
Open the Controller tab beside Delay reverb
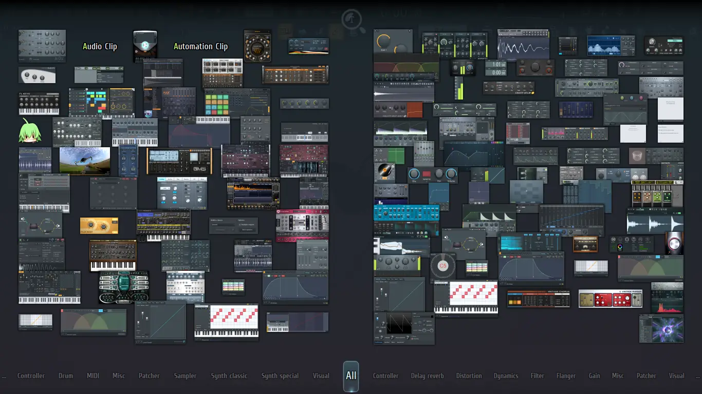coord(385,376)
